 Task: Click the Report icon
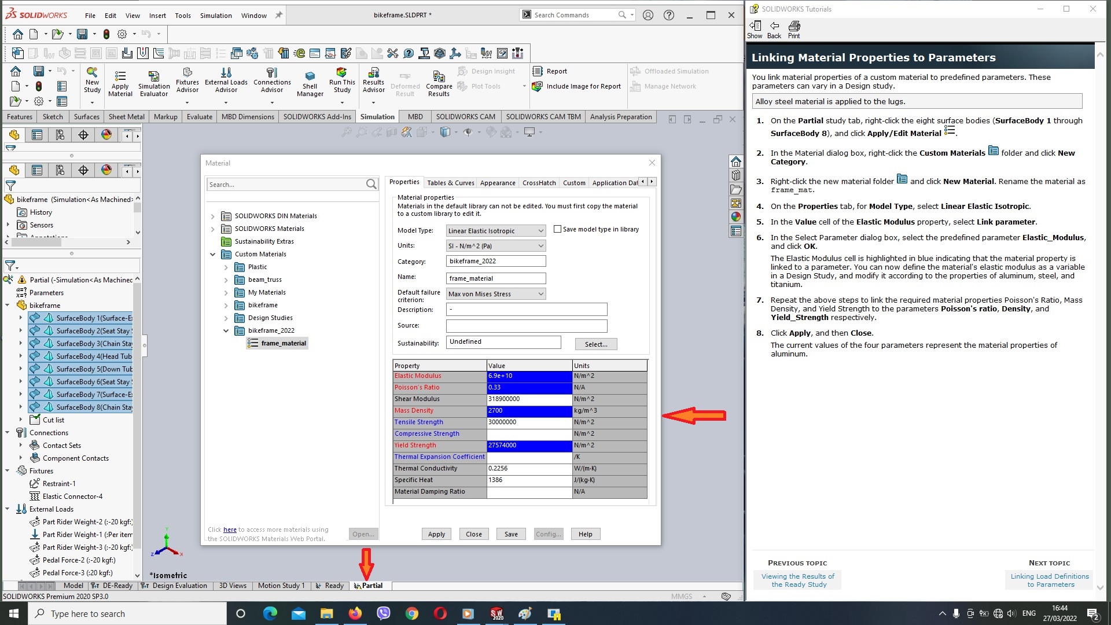pyautogui.click(x=537, y=71)
